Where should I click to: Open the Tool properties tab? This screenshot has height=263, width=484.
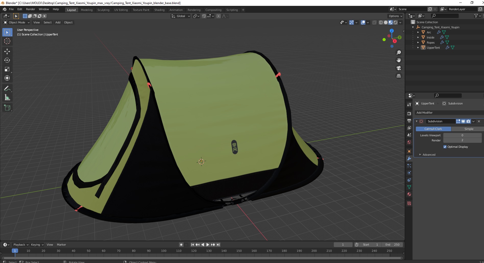click(409, 104)
